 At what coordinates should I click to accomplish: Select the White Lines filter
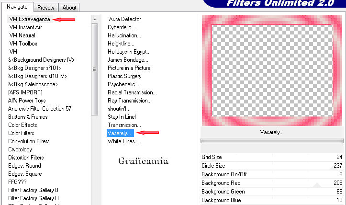(x=123, y=141)
